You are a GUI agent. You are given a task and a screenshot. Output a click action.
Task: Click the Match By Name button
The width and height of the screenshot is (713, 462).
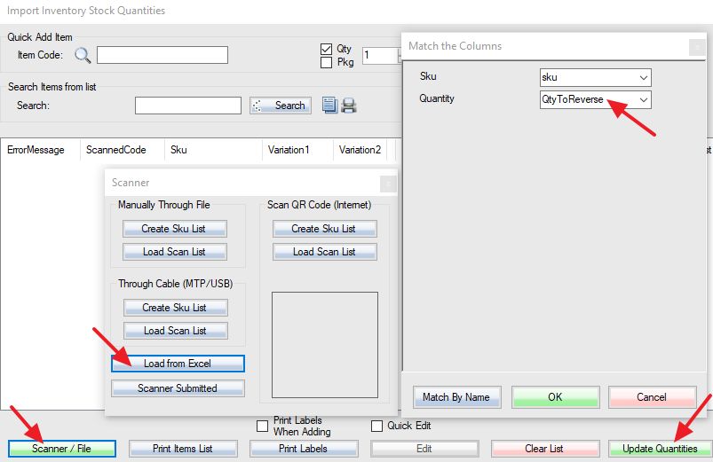(x=457, y=397)
